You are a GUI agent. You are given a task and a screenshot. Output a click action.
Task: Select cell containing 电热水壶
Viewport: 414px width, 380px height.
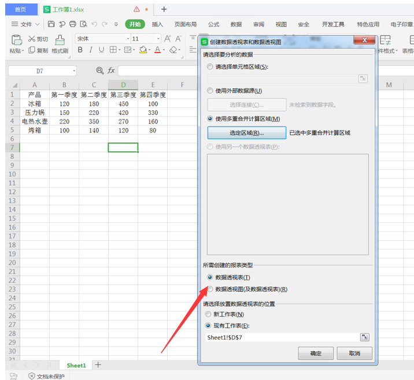[35, 121]
